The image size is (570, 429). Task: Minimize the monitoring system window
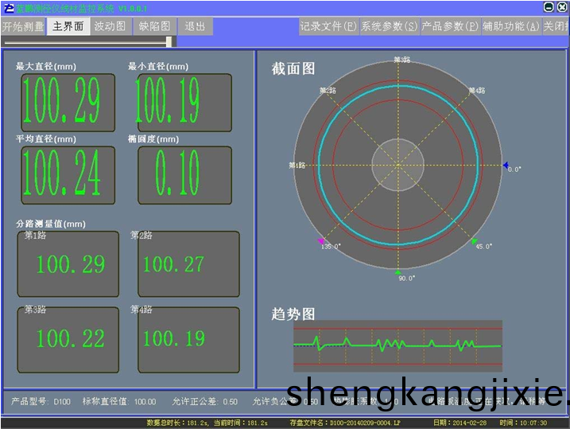coord(549,7)
